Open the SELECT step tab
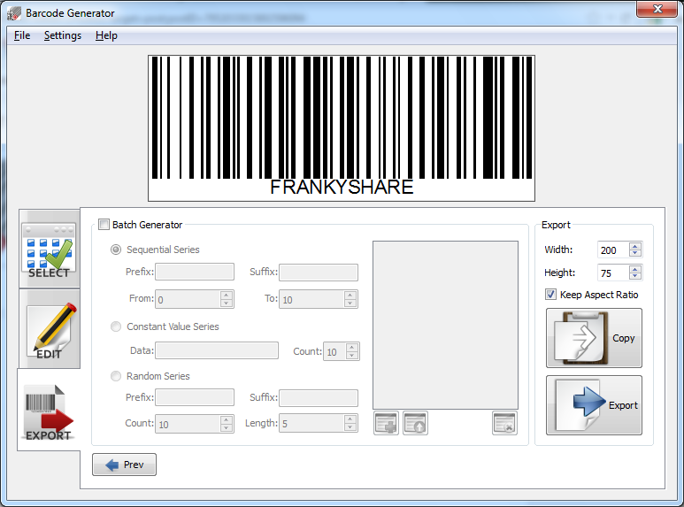Viewport: 684px width, 507px height. point(50,249)
